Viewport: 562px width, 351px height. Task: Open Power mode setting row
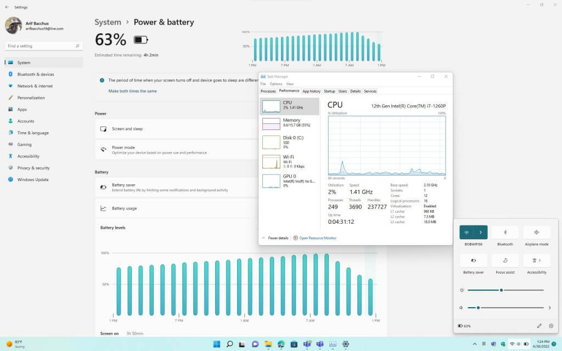[x=177, y=150]
